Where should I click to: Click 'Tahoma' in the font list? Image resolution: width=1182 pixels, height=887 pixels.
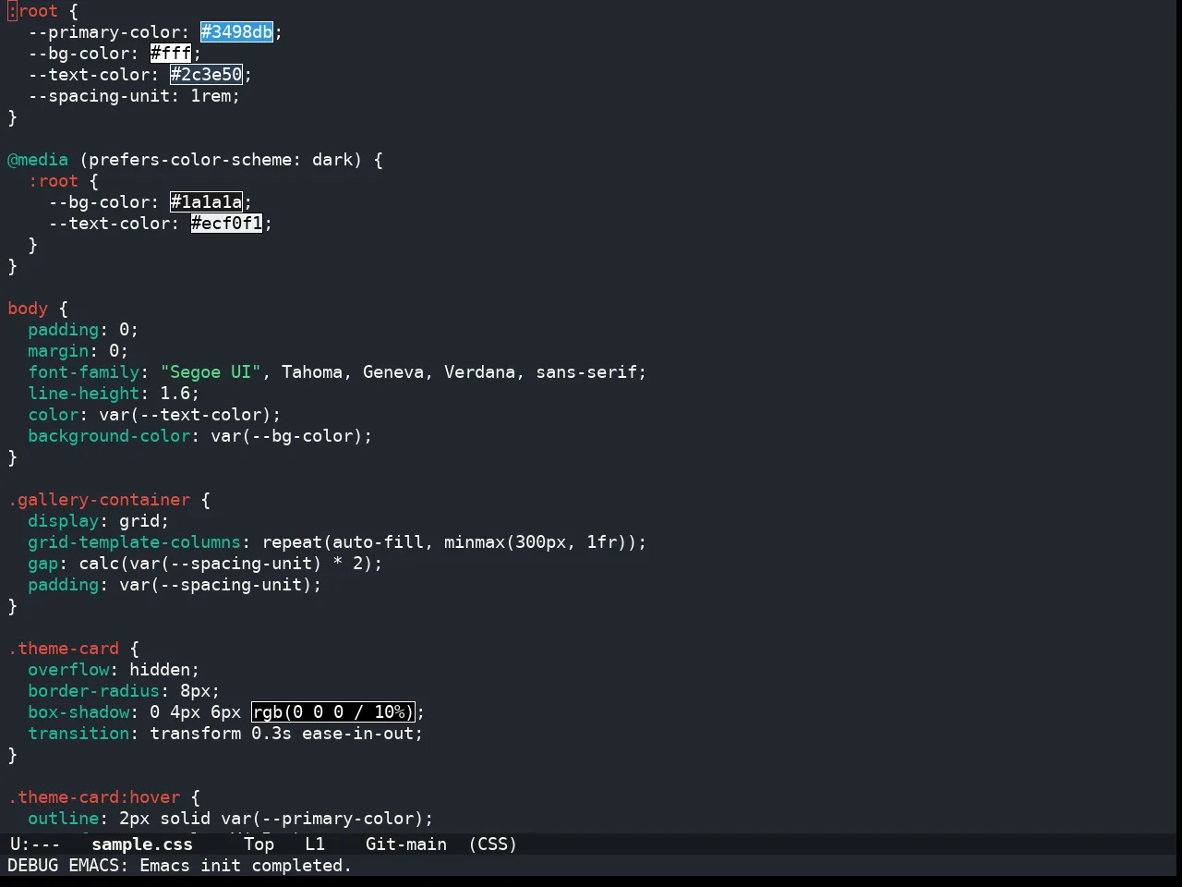click(x=312, y=372)
